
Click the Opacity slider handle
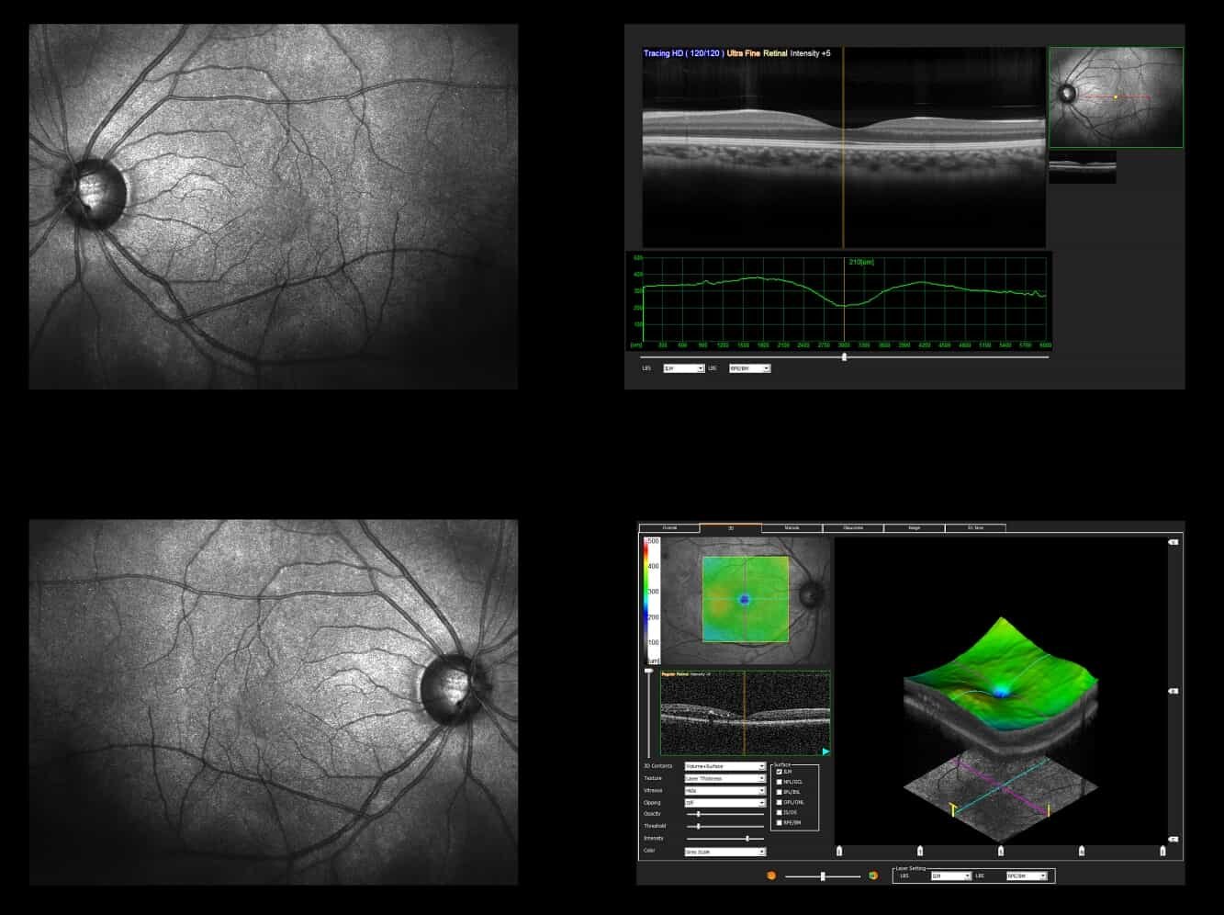pyautogui.click(x=699, y=813)
